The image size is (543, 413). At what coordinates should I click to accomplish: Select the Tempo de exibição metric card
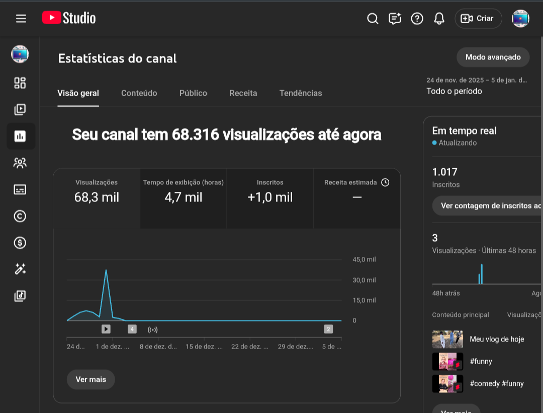pyautogui.click(x=183, y=191)
